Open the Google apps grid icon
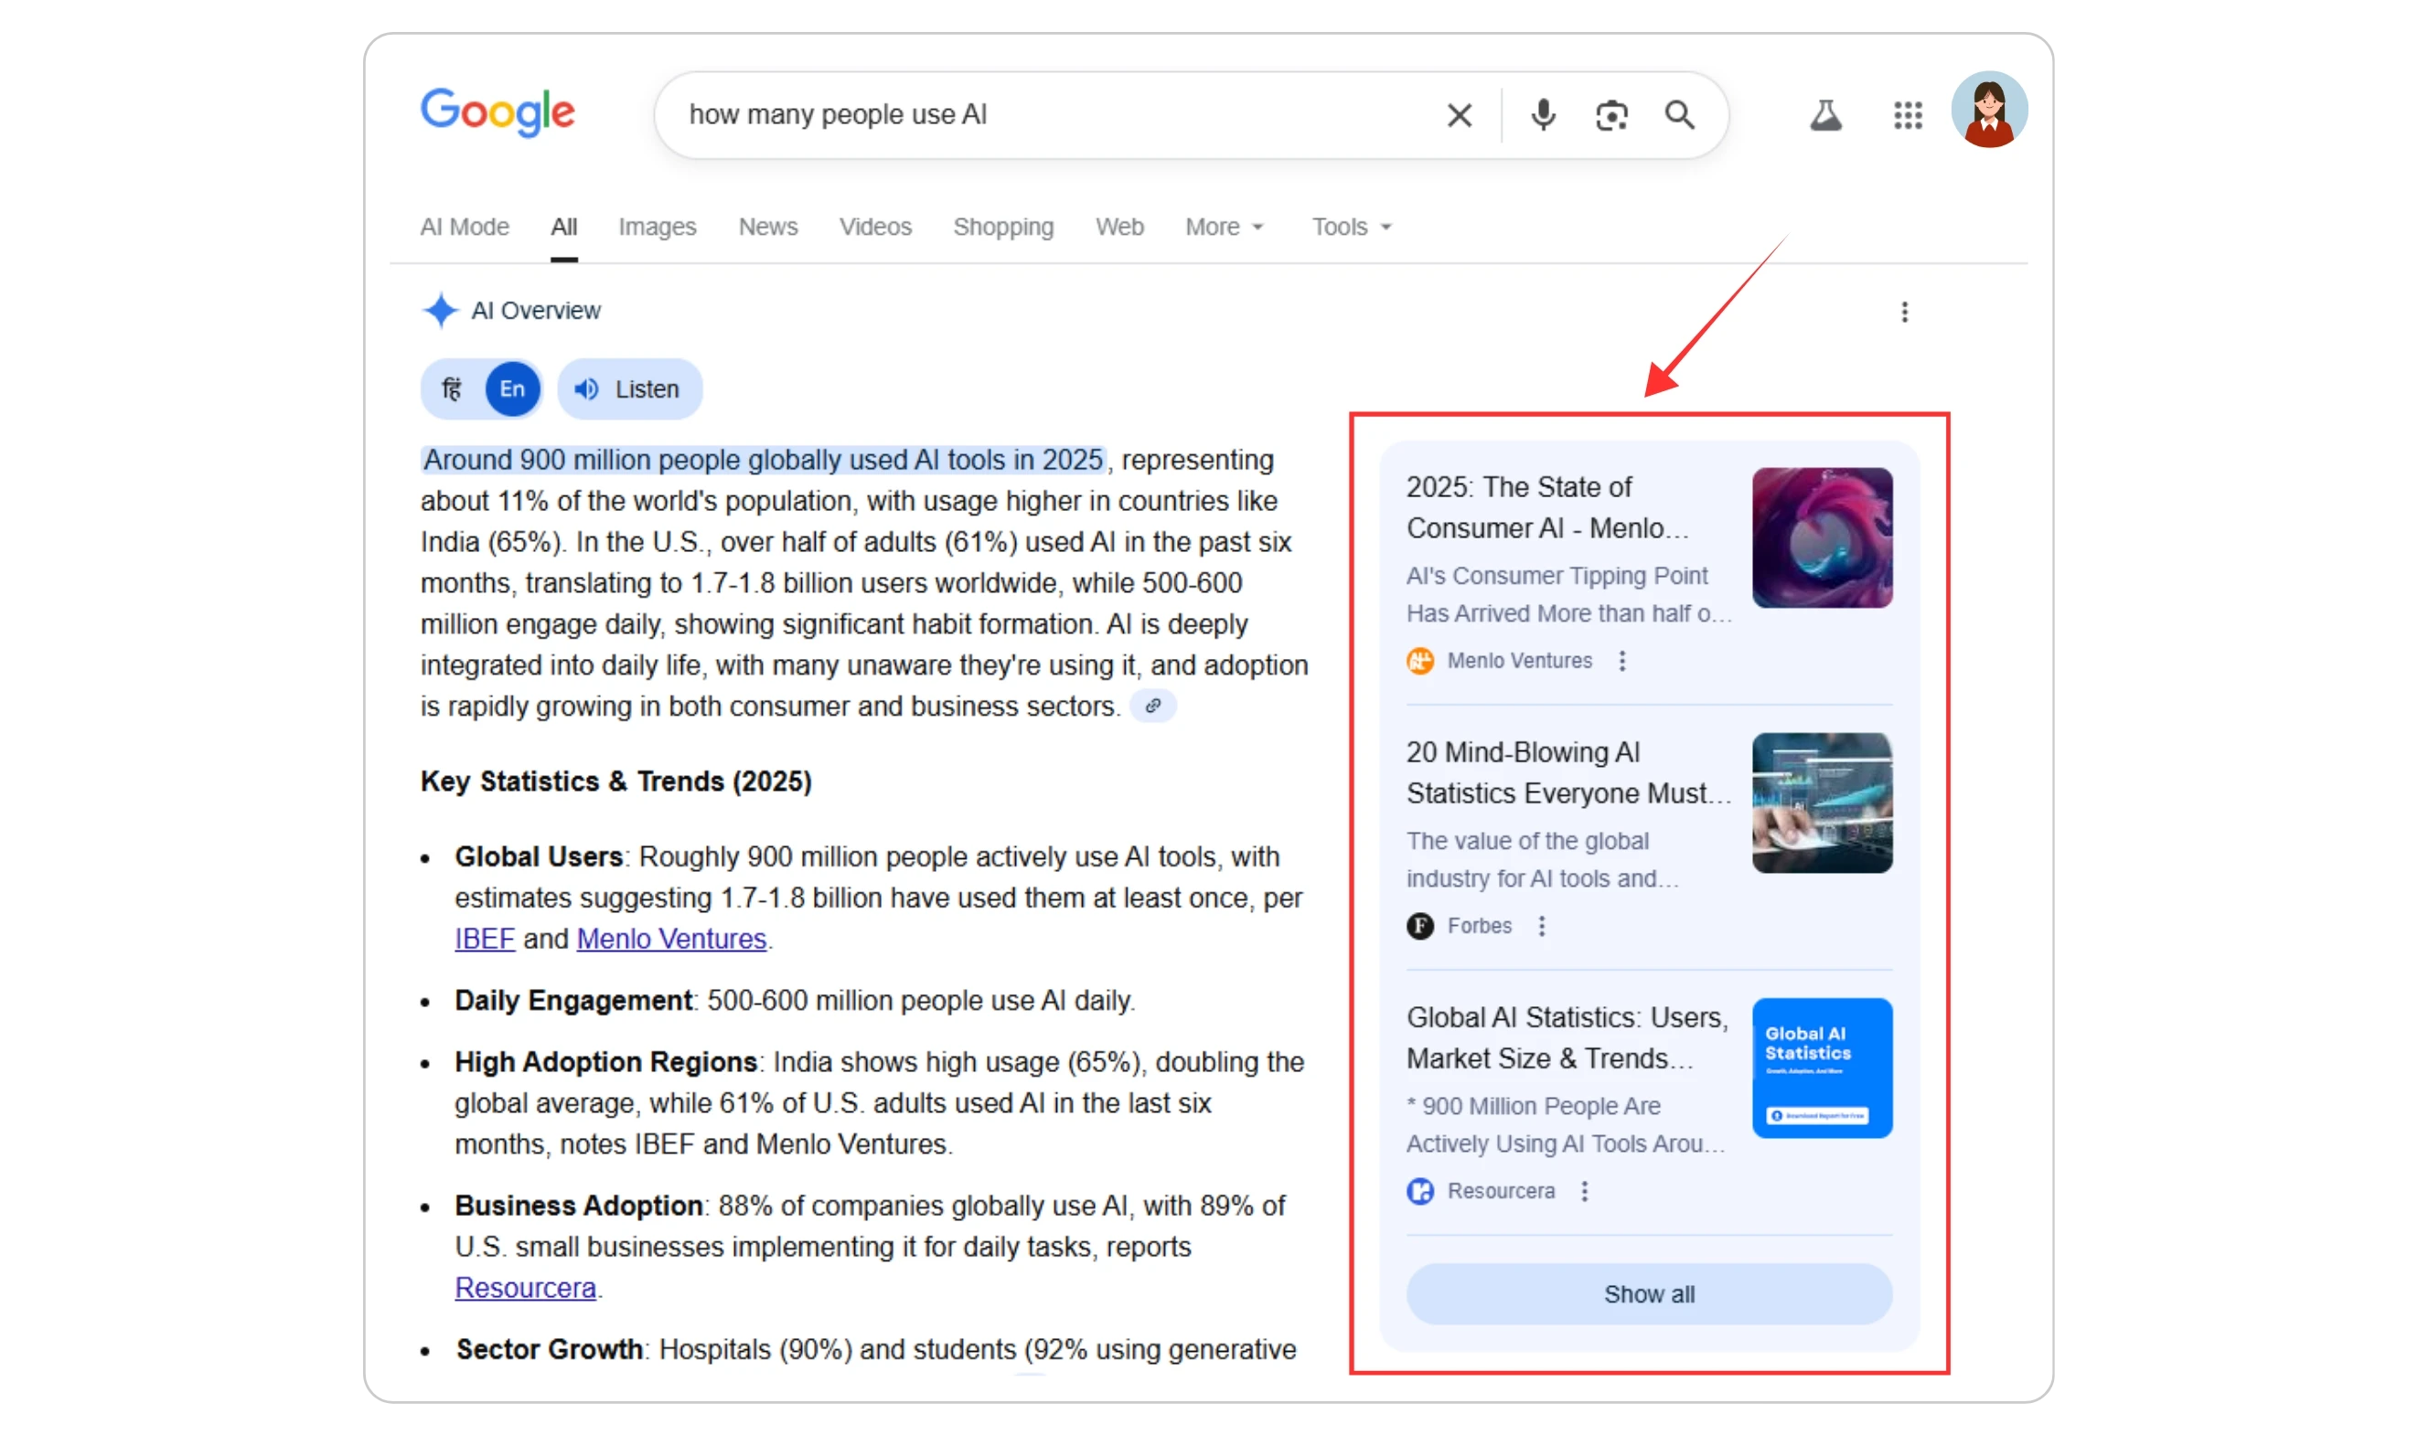 1908,116
